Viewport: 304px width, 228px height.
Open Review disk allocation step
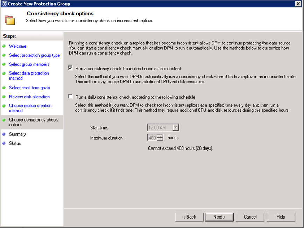pyautogui.click(x=29, y=97)
